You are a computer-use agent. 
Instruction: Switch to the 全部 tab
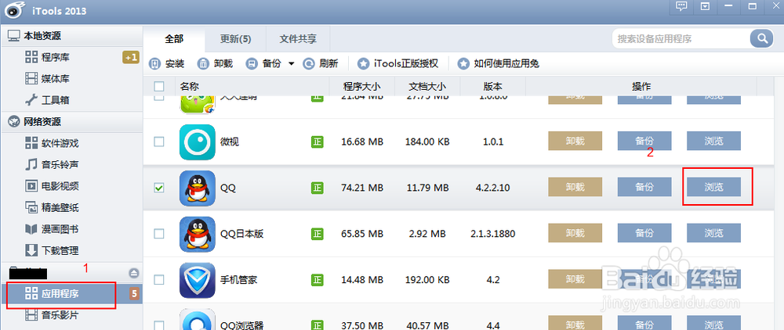(x=174, y=38)
